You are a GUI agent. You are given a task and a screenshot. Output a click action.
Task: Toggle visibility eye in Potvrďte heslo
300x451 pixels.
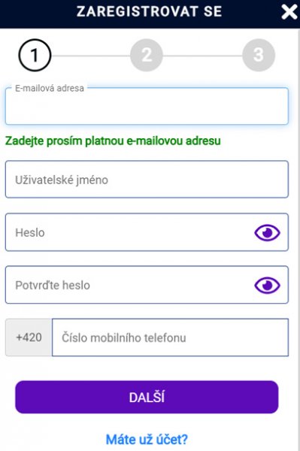tap(267, 285)
